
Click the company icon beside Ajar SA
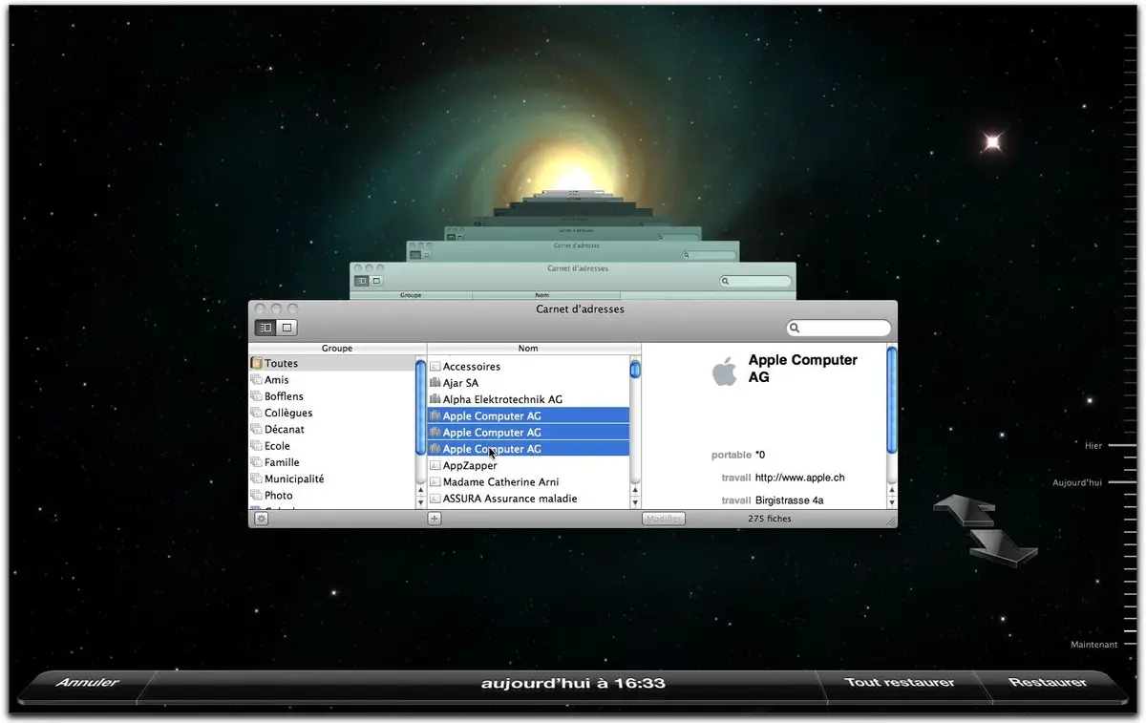point(435,383)
